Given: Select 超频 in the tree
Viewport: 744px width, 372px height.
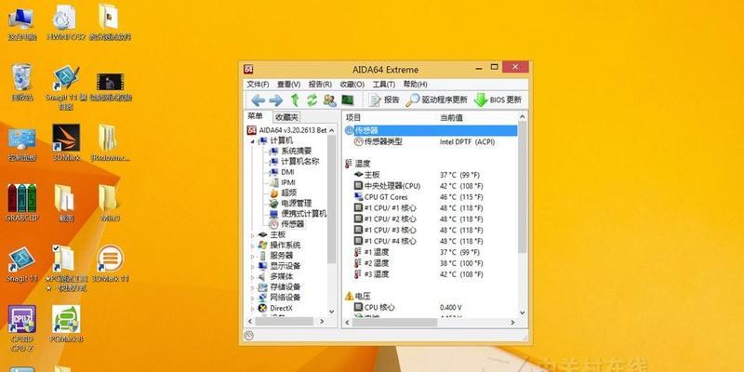Looking at the screenshot, I should (x=289, y=193).
